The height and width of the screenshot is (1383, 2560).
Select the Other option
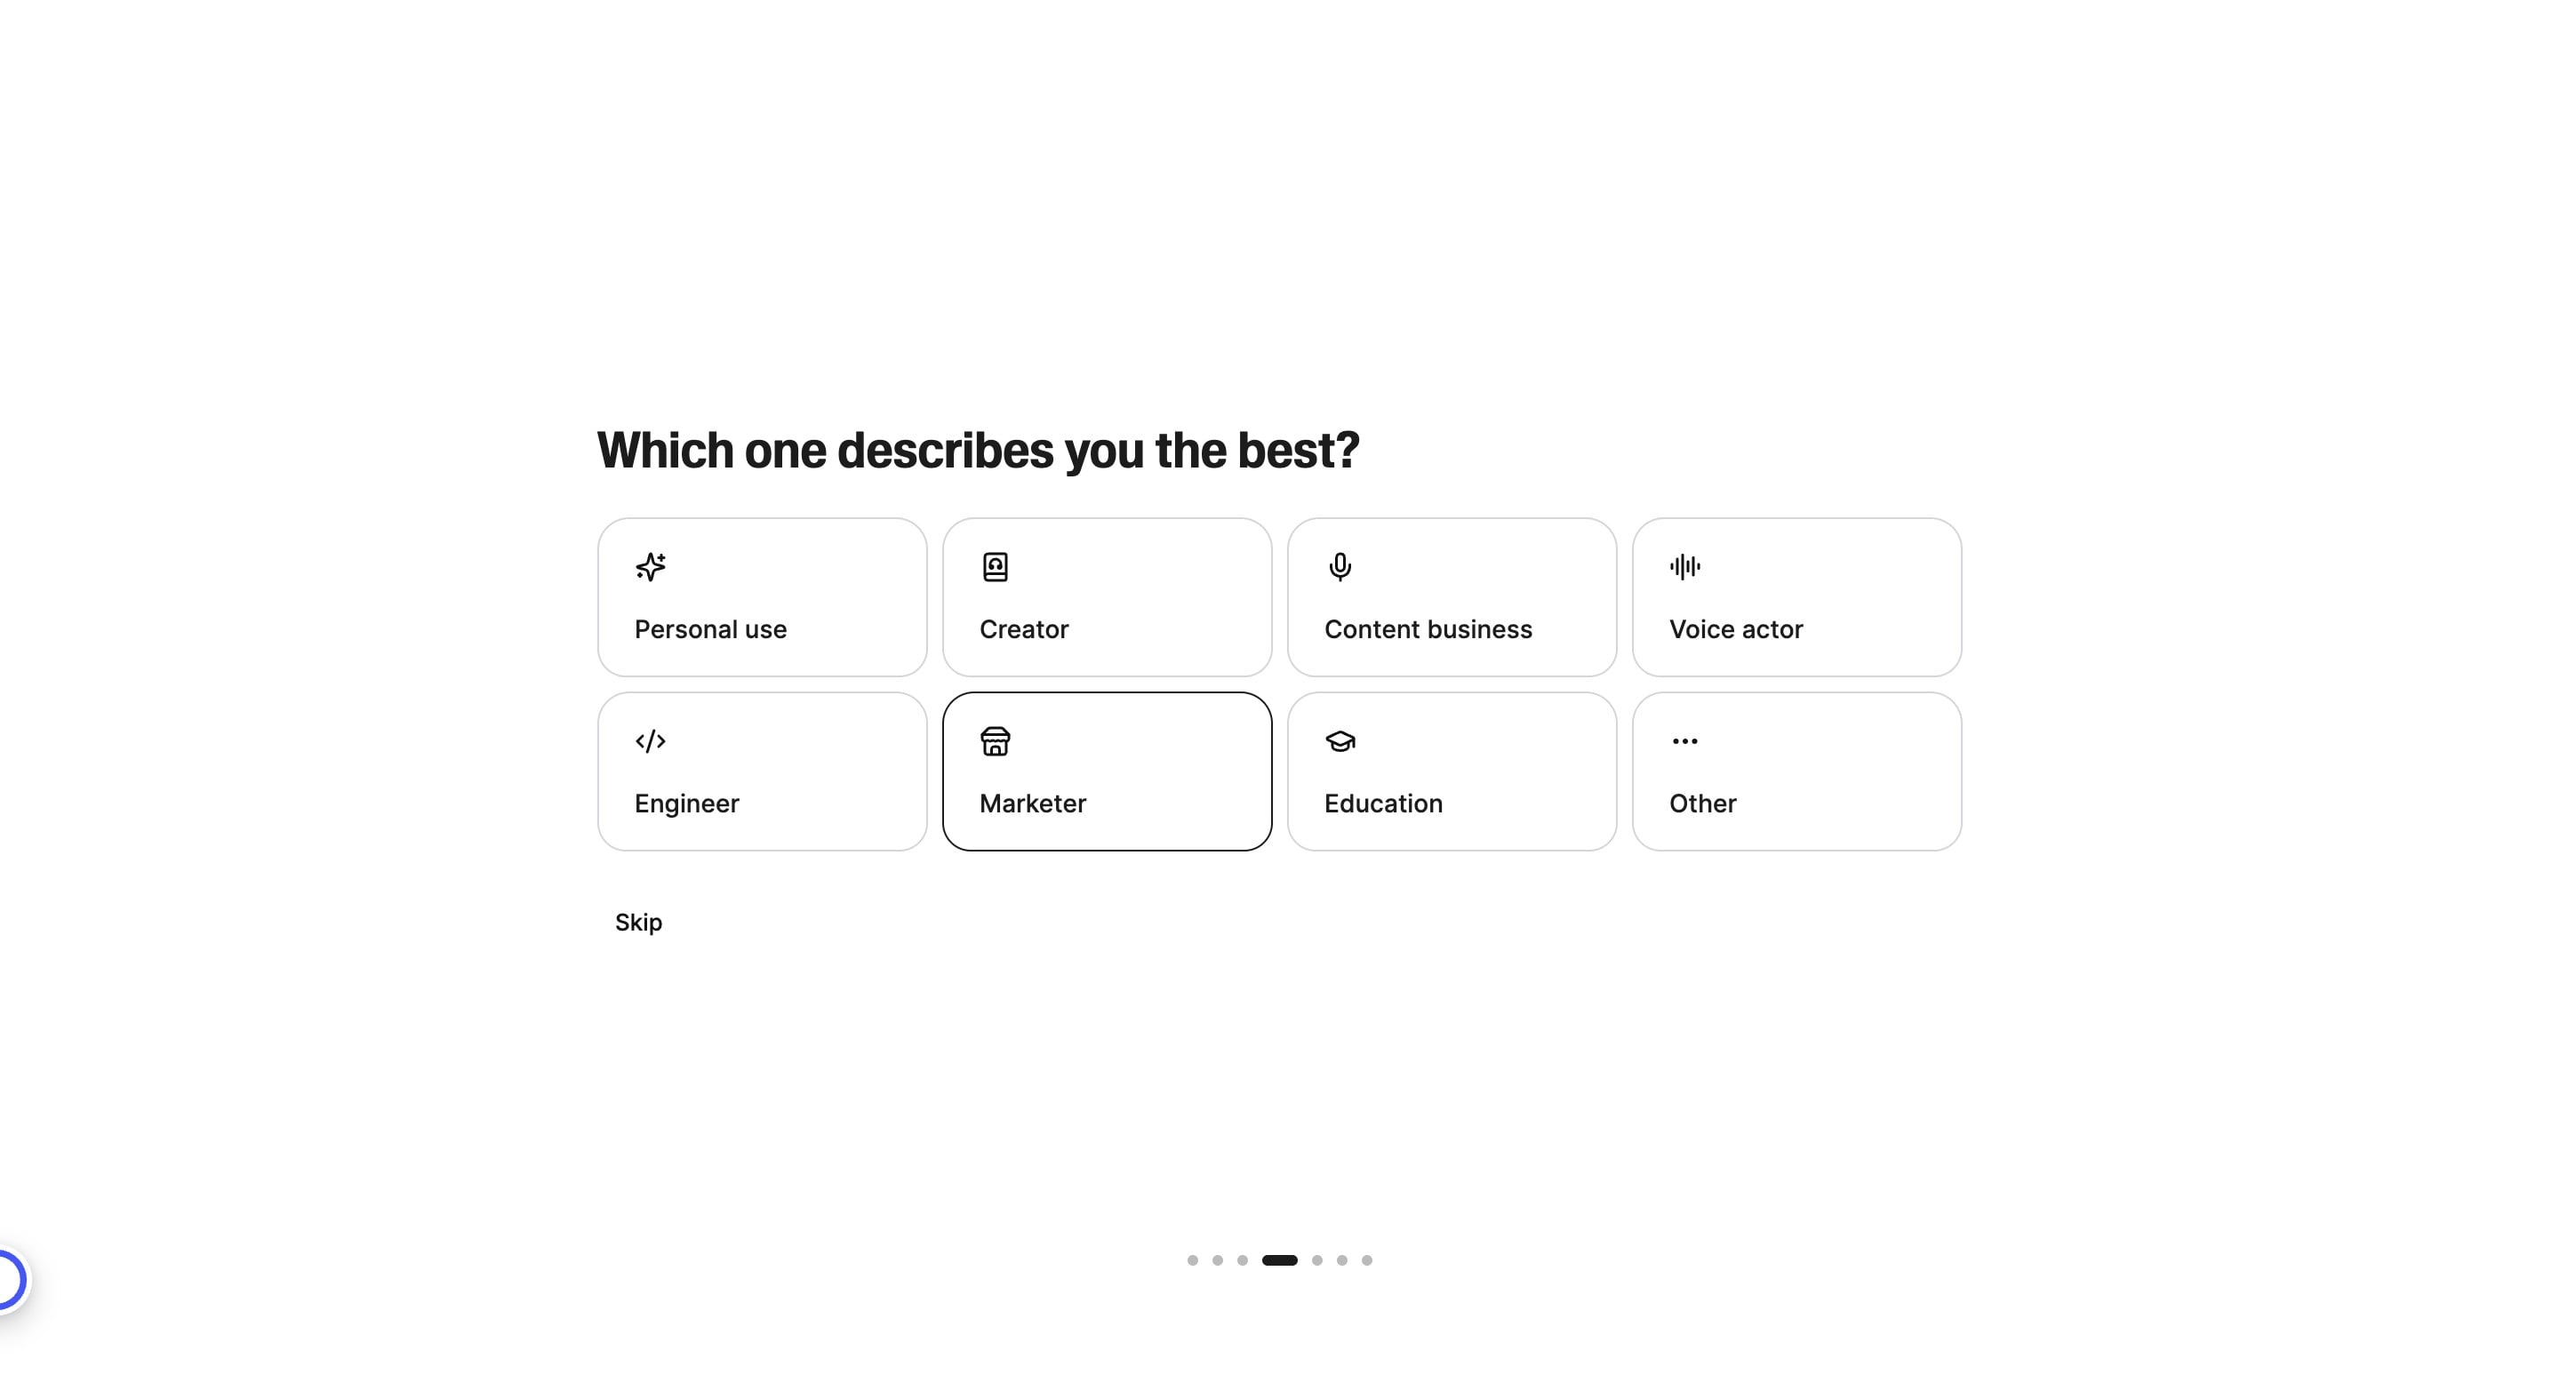click(1796, 770)
